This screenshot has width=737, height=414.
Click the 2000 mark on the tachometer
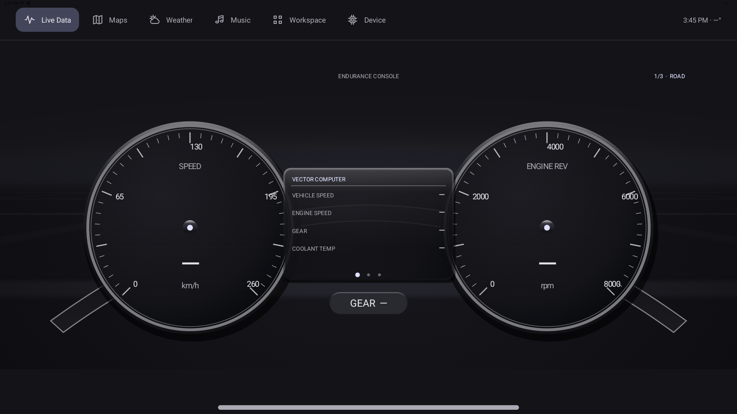(x=481, y=197)
